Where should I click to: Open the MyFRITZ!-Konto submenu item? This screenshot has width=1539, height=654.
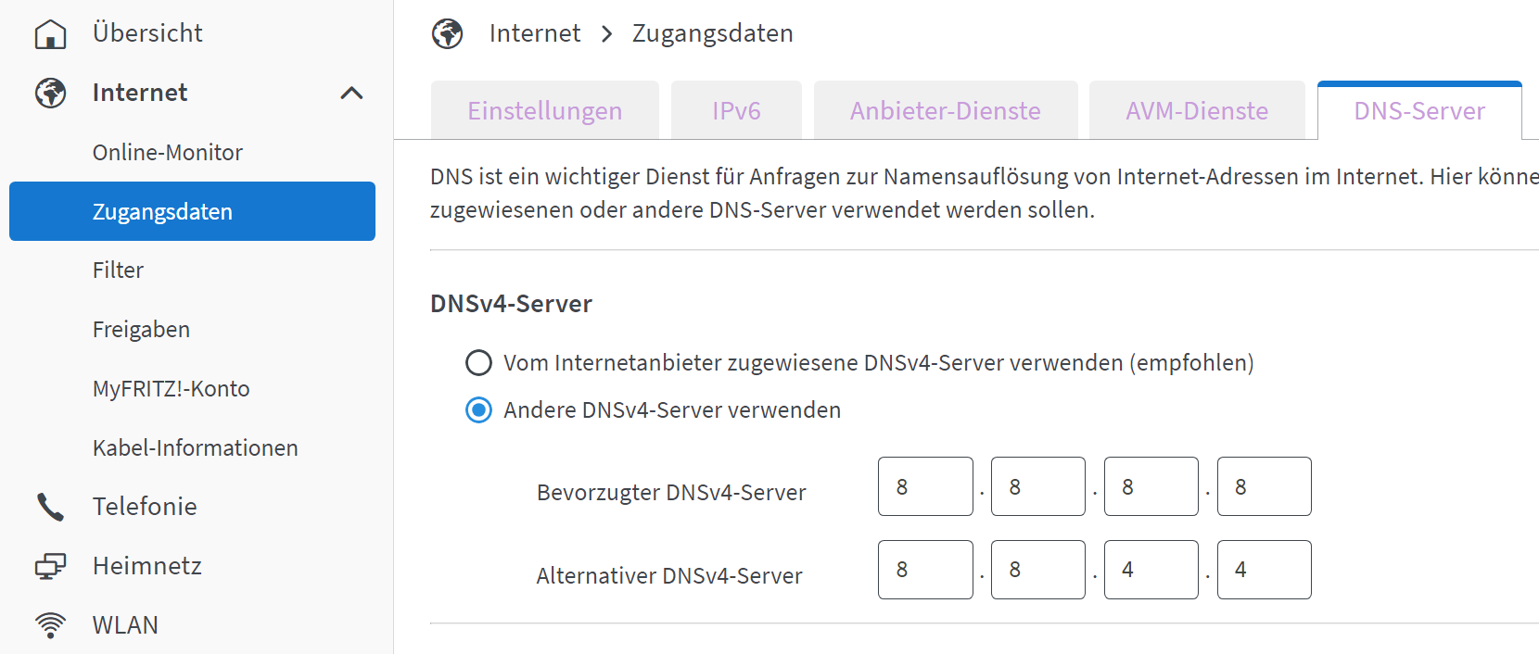pos(172,389)
